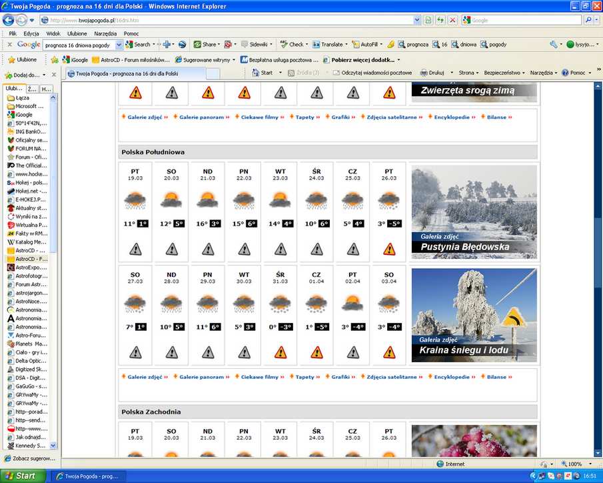Open Zwierzęta srogą zimą gallery banner
Viewport: 603px width, 483px height.
coord(474,92)
